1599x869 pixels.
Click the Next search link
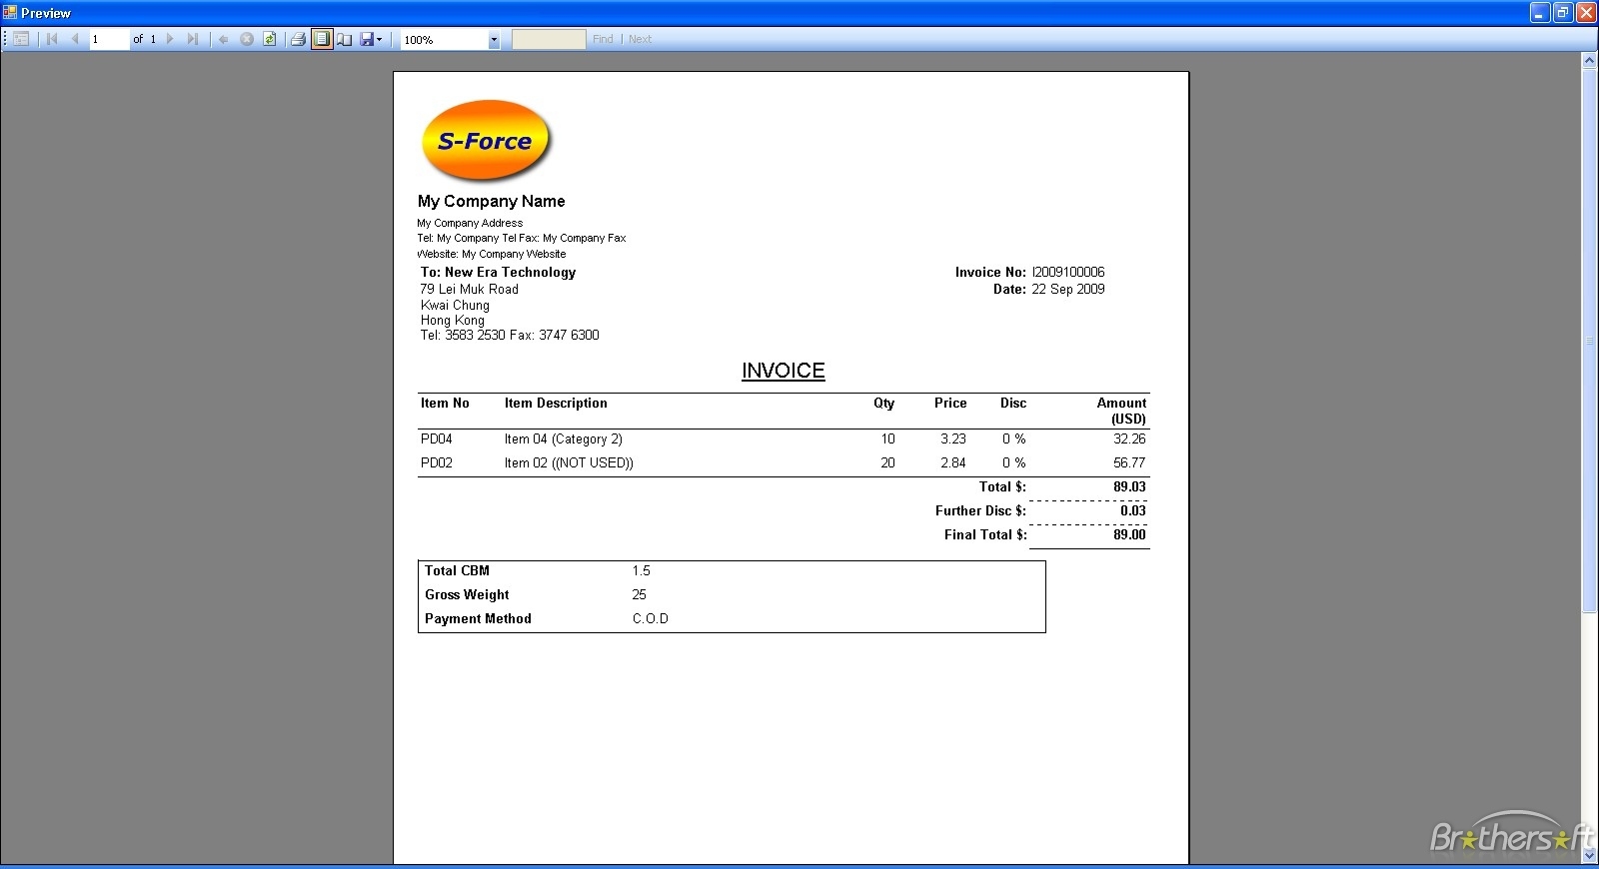coord(640,39)
